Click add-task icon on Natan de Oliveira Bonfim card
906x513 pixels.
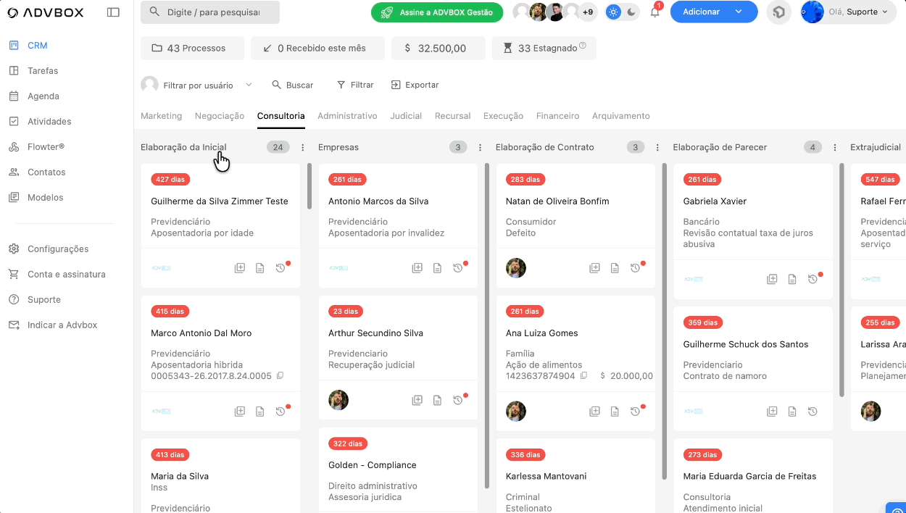coord(594,268)
